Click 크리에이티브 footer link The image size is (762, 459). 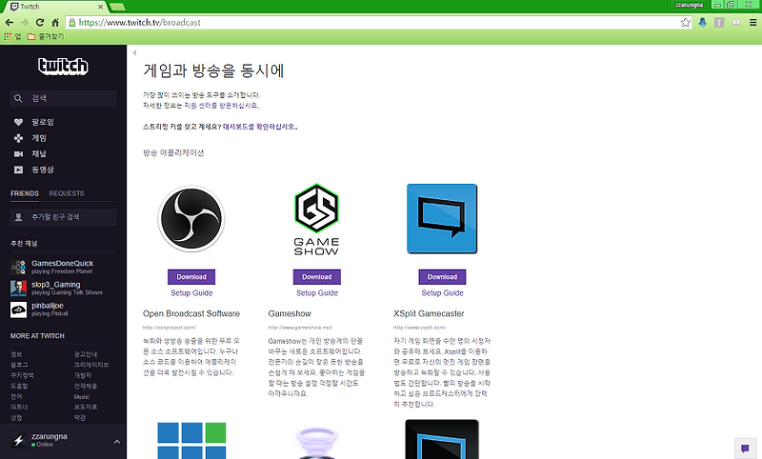(91, 365)
